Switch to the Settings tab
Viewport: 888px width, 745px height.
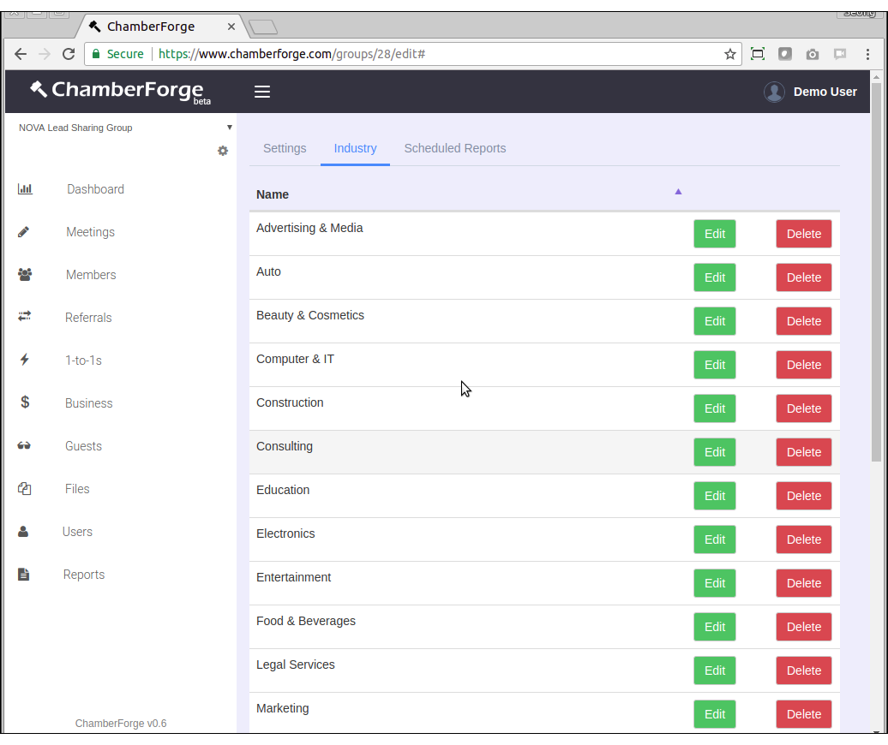285,148
